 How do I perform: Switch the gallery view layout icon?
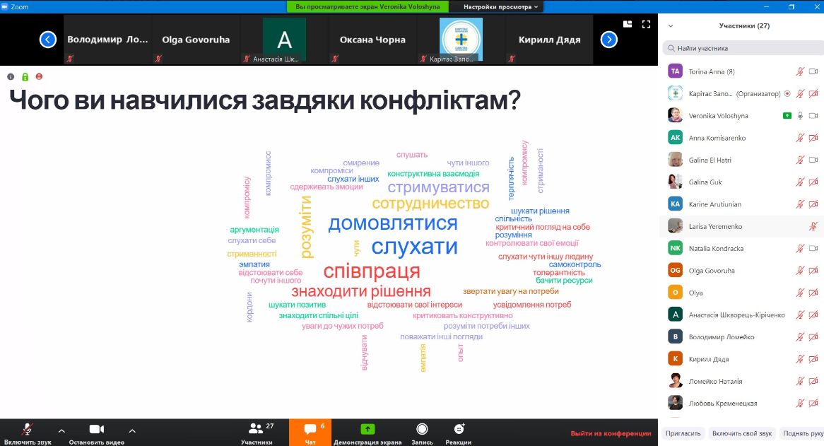[x=628, y=24]
